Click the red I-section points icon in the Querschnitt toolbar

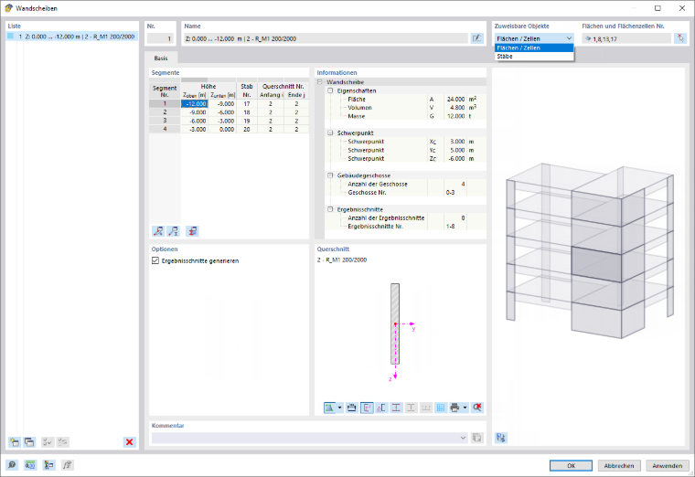pyautogui.click(x=396, y=408)
